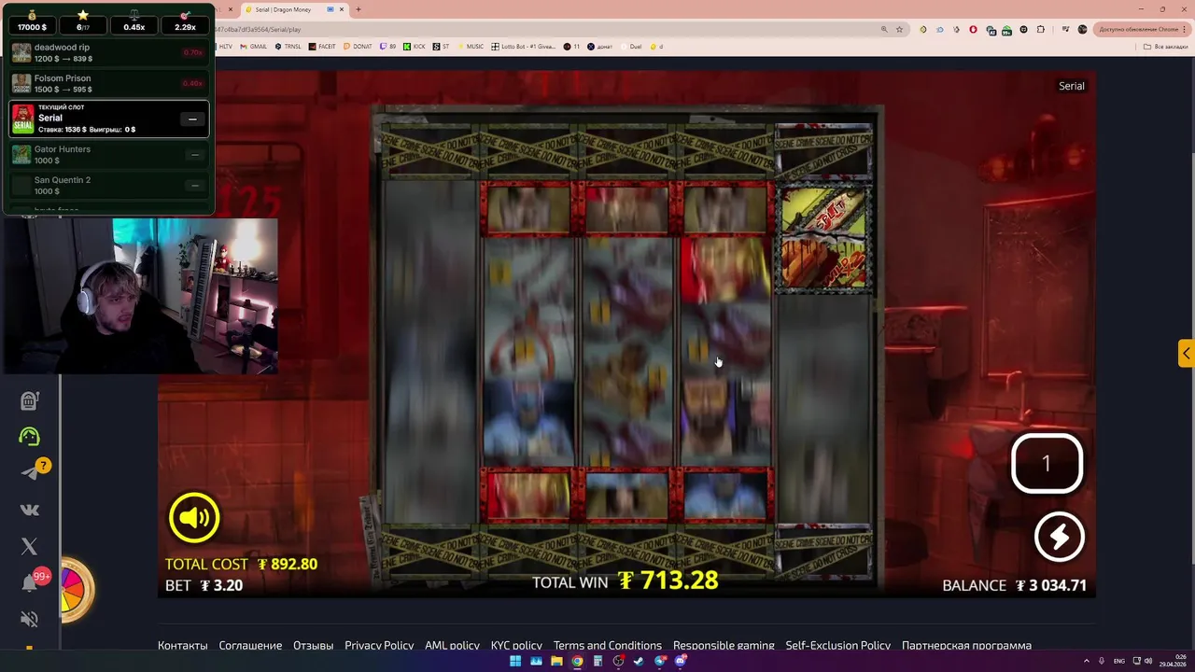This screenshot has height=672, width=1195.
Task: Open the MUSIC bookmark
Action: coord(471,46)
